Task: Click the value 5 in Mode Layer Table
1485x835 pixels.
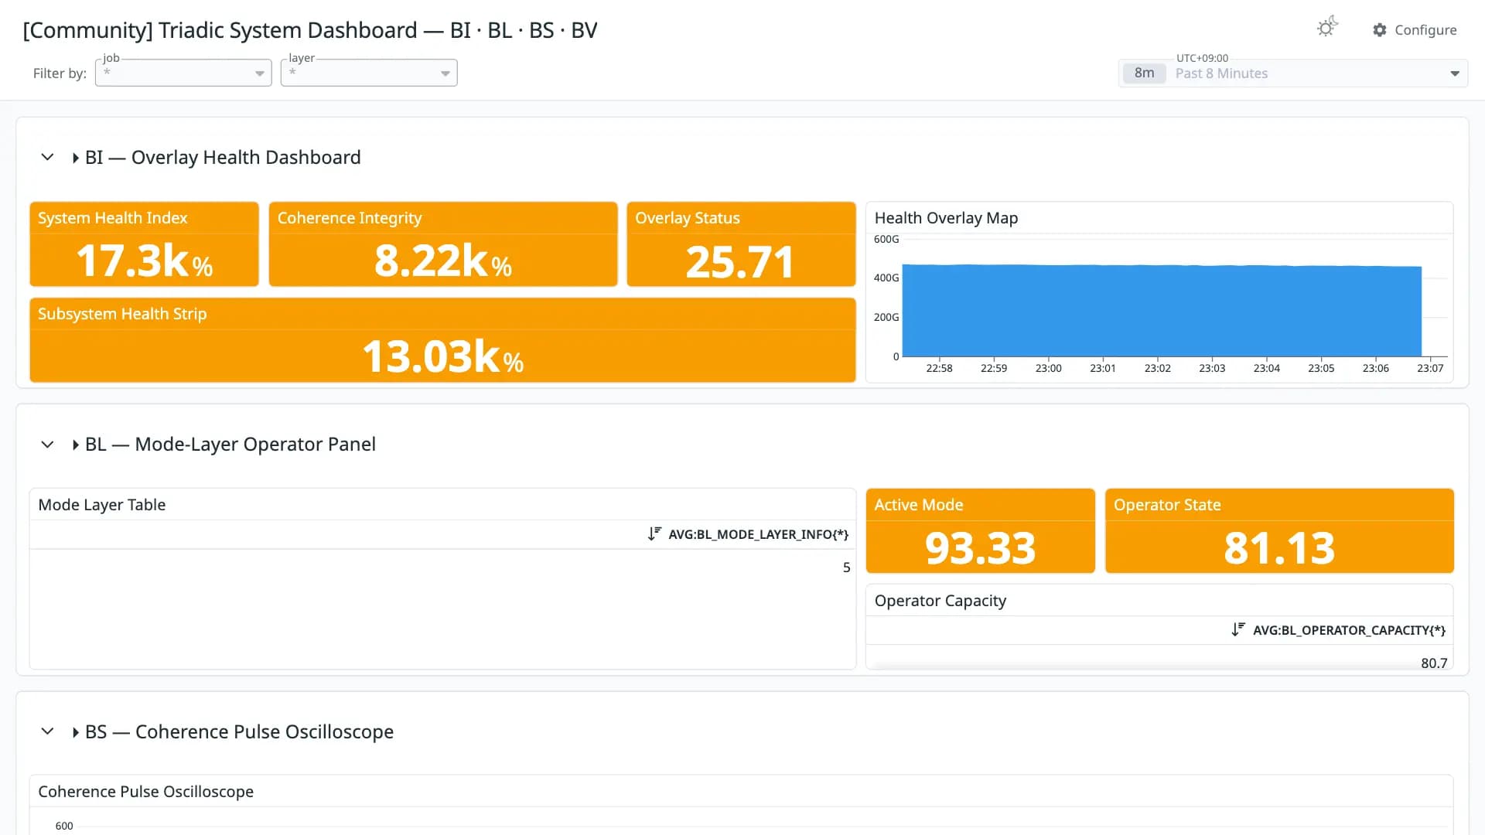Action: click(x=846, y=567)
